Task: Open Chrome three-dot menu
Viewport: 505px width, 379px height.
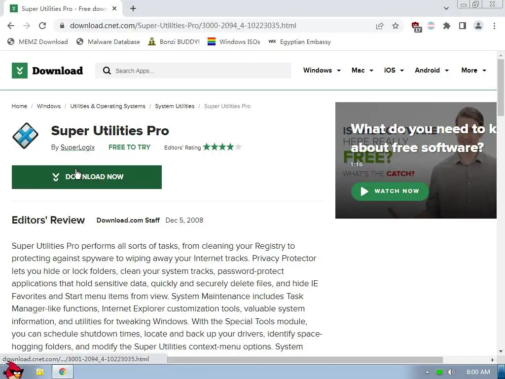Action: (494, 26)
